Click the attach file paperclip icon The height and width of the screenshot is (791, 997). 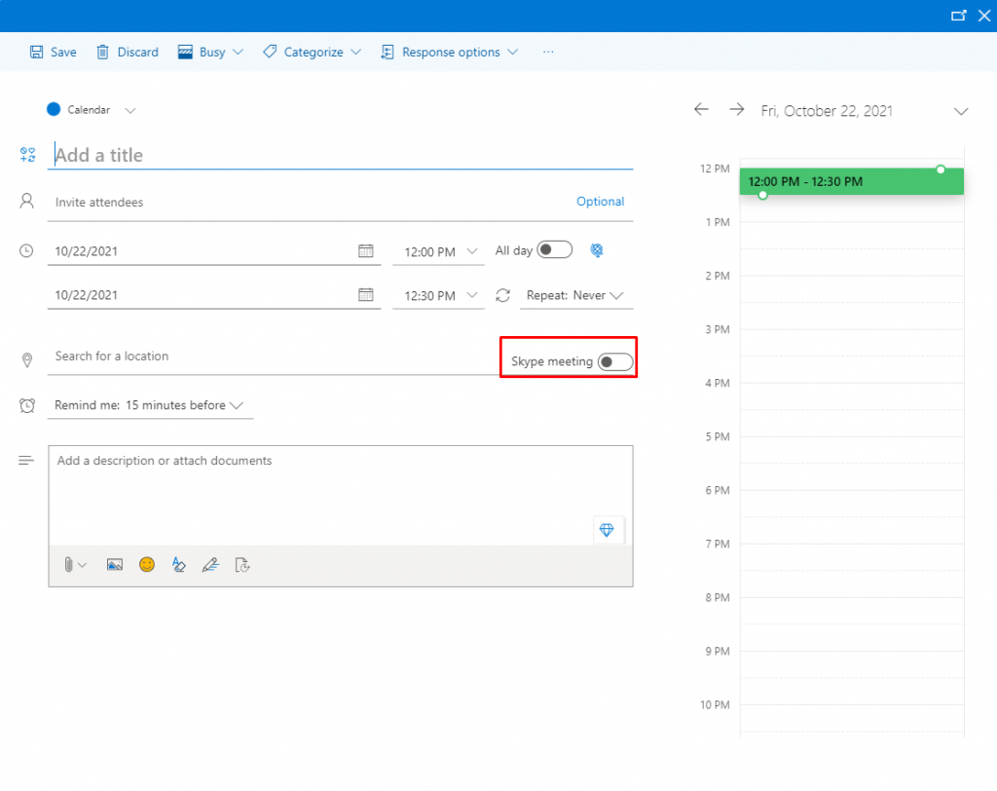click(x=68, y=564)
